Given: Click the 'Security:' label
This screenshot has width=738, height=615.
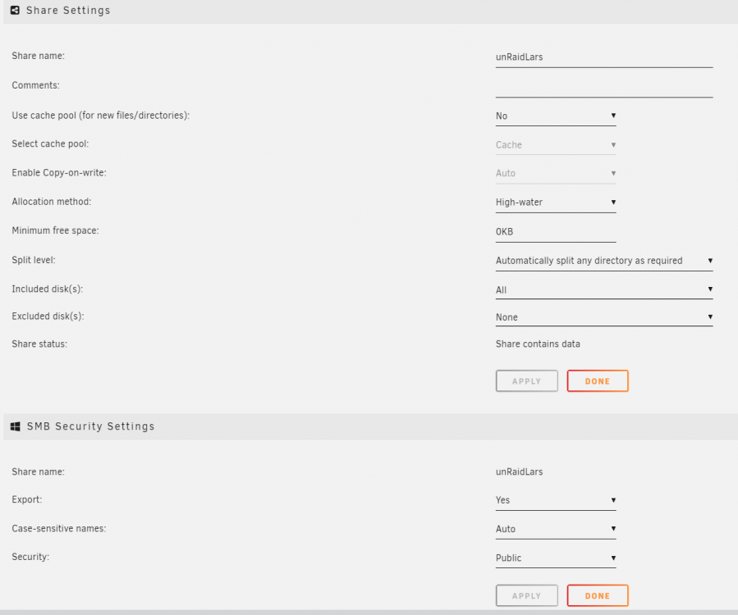Looking at the screenshot, I should click(x=30, y=557).
